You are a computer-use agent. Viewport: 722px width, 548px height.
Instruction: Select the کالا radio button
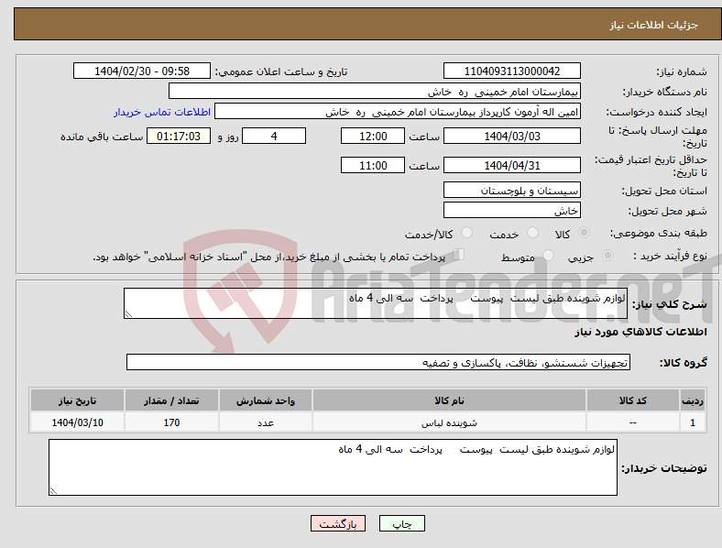[x=584, y=233]
